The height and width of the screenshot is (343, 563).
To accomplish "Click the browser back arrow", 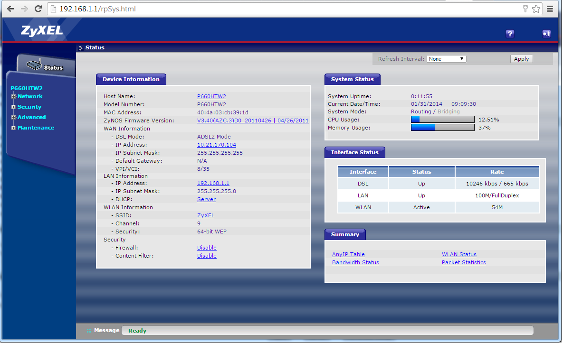I will (10, 9).
